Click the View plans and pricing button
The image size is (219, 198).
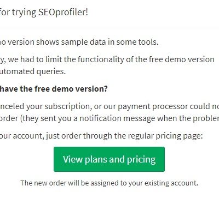tap(109, 159)
